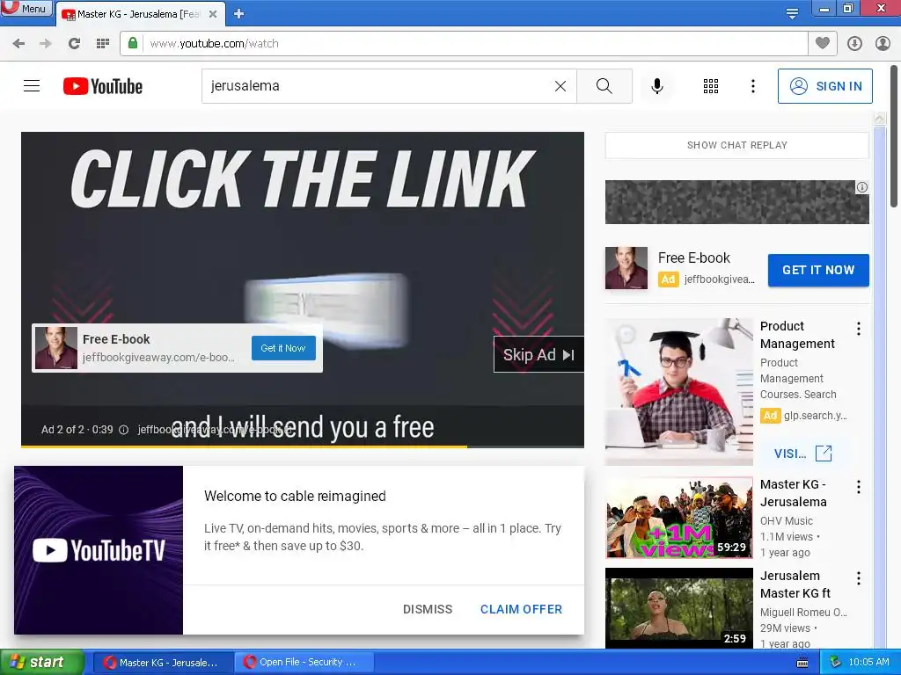This screenshot has height=675, width=901.
Task: Open options for Master KG - Jerusalema video
Action: [859, 487]
